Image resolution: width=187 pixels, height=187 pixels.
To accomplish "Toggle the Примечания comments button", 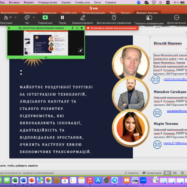I will [x=152, y=173].
